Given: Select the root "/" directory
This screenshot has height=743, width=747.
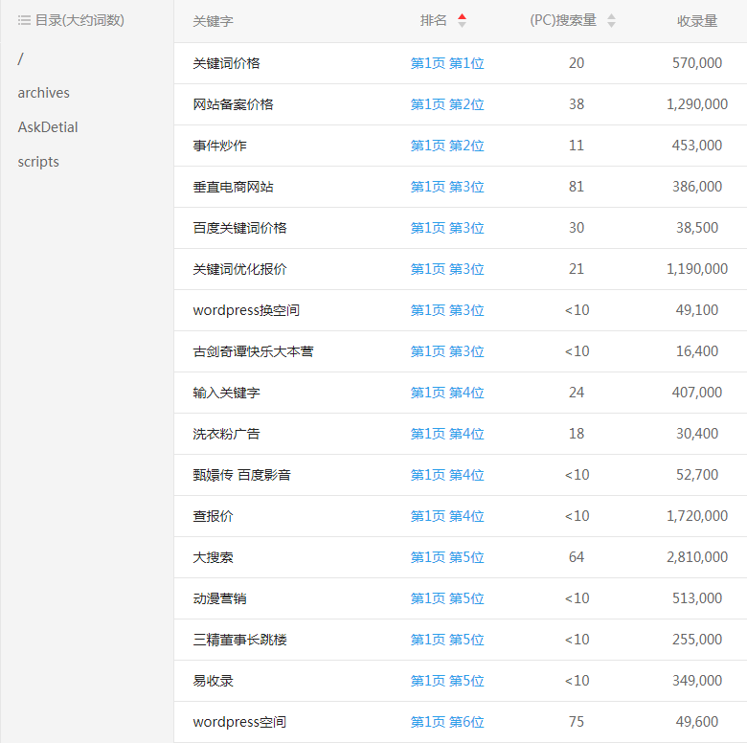Looking at the screenshot, I should 20,58.
